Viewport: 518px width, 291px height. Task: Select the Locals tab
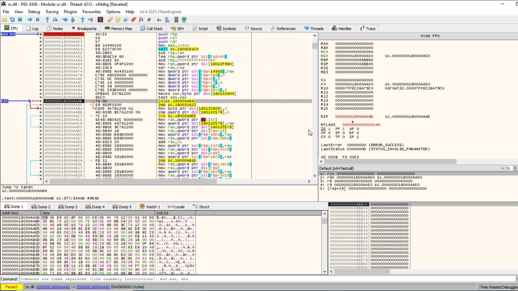coord(176,207)
